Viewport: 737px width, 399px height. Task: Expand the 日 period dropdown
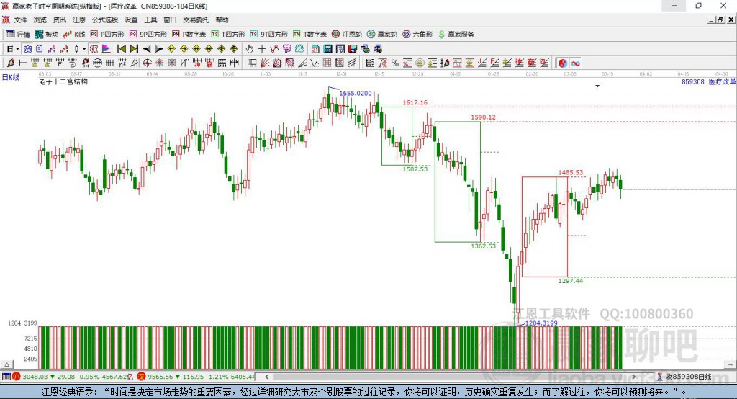click(17, 49)
